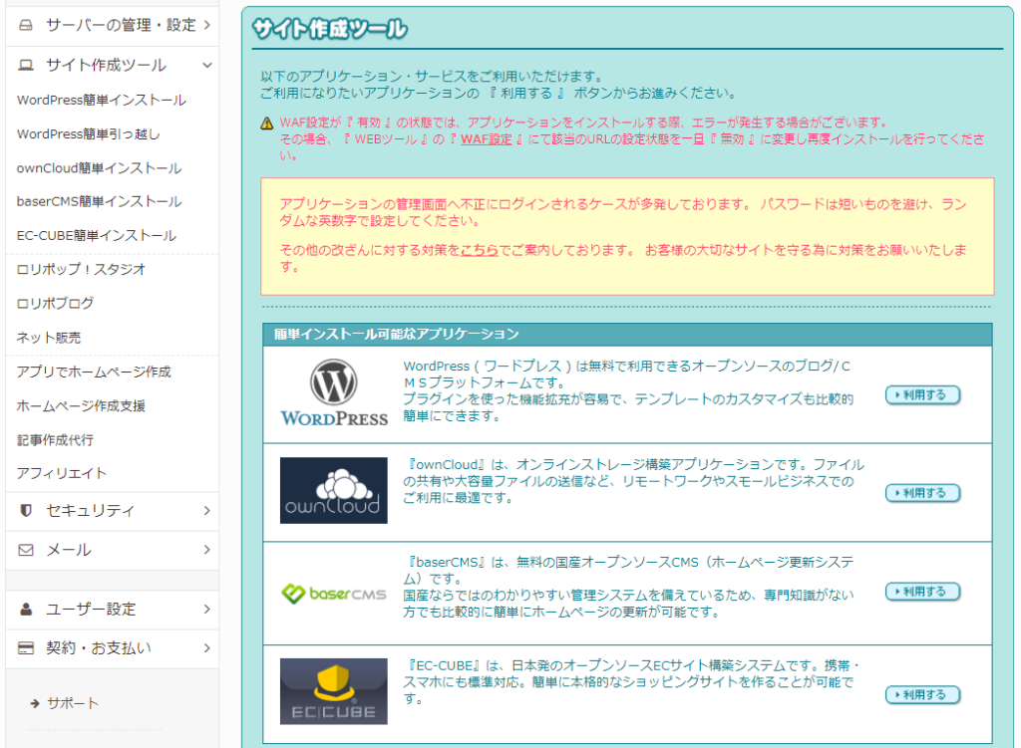Click the EC-CUBE logo image
Viewport: 1021px width, 748px height.
point(333,691)
